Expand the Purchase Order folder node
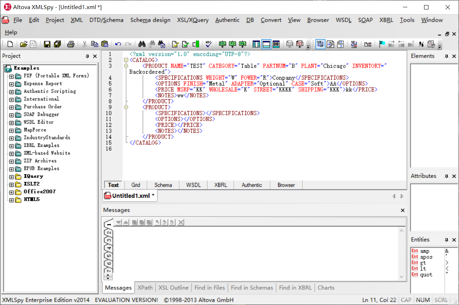This screenshot has width=459, height=305. click(11, 107)
